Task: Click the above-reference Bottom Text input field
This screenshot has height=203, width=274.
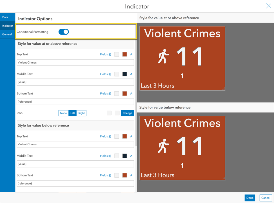Action: click(x=75, y=101)
